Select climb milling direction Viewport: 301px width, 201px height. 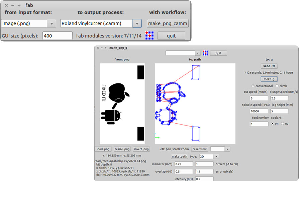pyautogui.click(x=277, y=86)
